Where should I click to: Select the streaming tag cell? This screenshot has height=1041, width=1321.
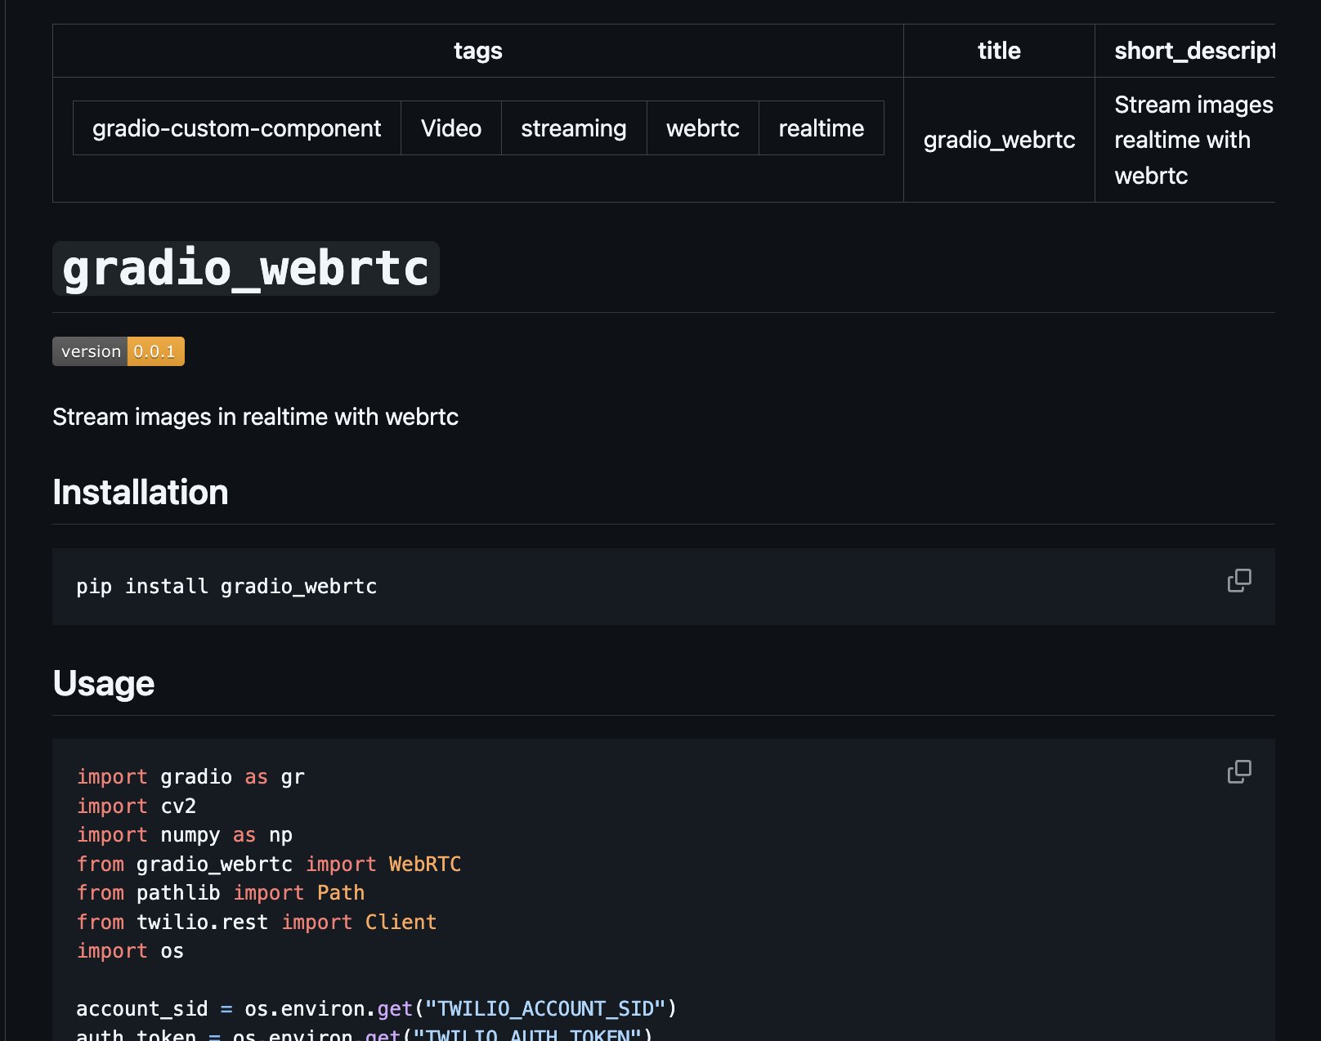574,128
